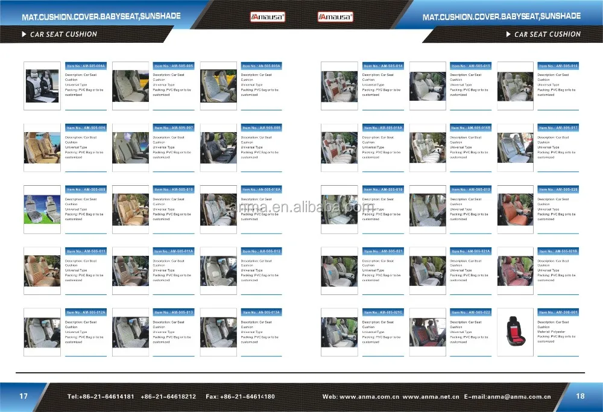
Task: Click the 'Item No.: AM-505-017' label
Action: [x=558, y=127]
